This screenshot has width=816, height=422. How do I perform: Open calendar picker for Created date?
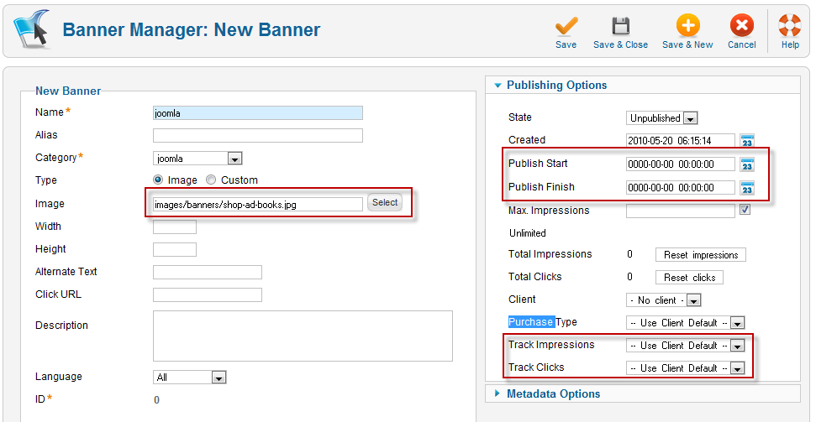746,141
